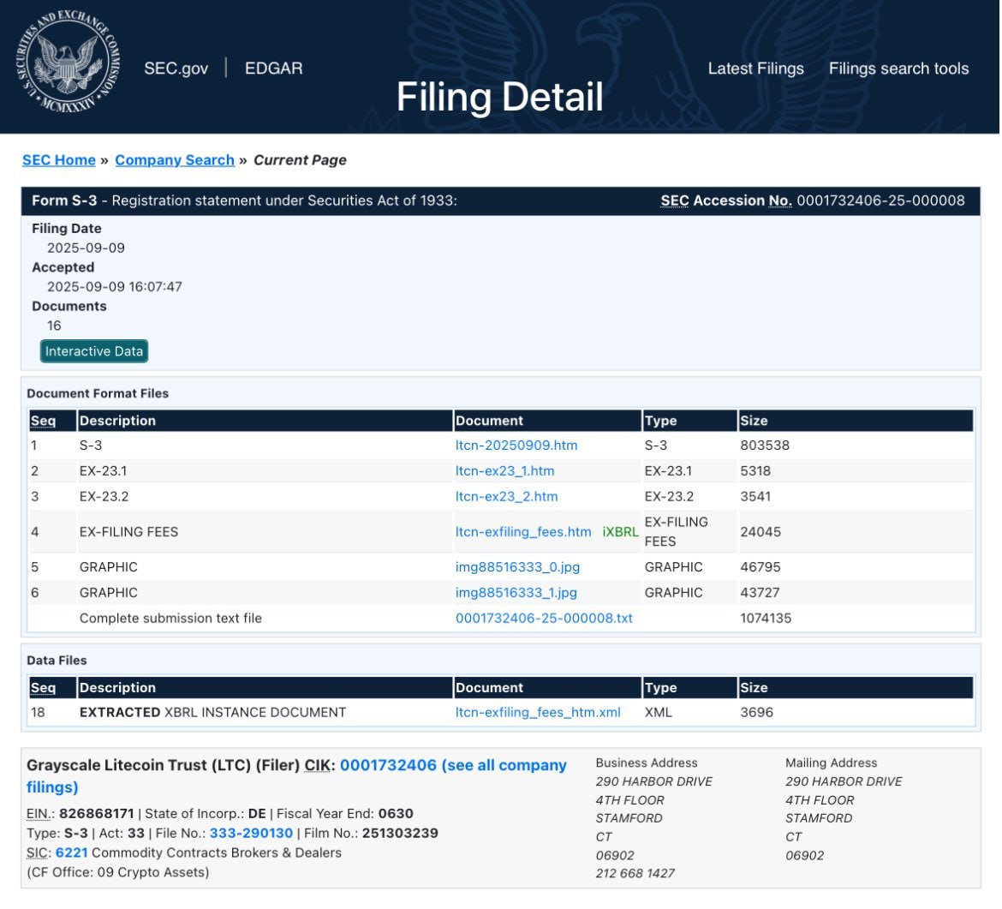
Task: Open the EDGAR header link
Action: (273, 69)
